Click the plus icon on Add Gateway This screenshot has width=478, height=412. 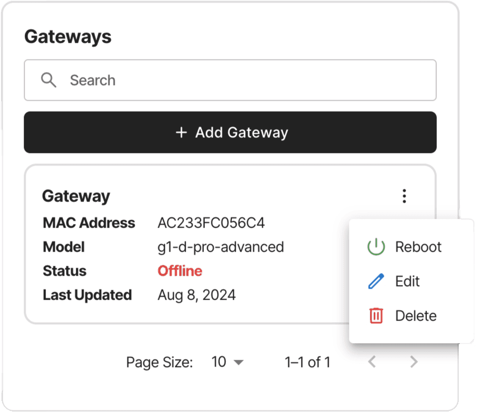pyautogui.click(x=181, y=133)
